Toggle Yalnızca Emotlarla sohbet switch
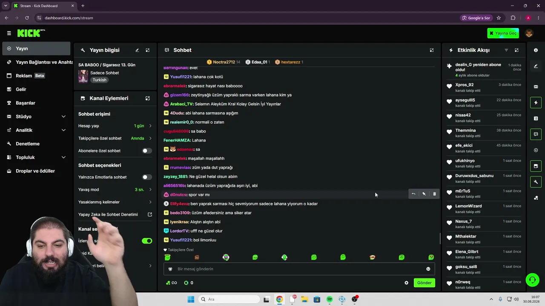Viewport: 545px width, 306px height. pyautogui.click(x=147, y=177)
